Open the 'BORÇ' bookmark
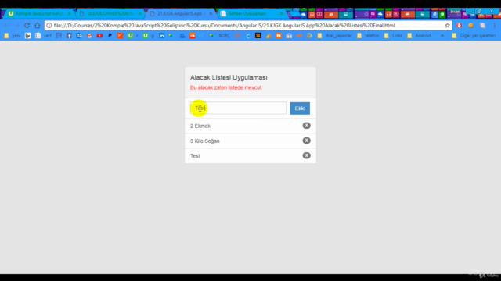 [220, 36]
